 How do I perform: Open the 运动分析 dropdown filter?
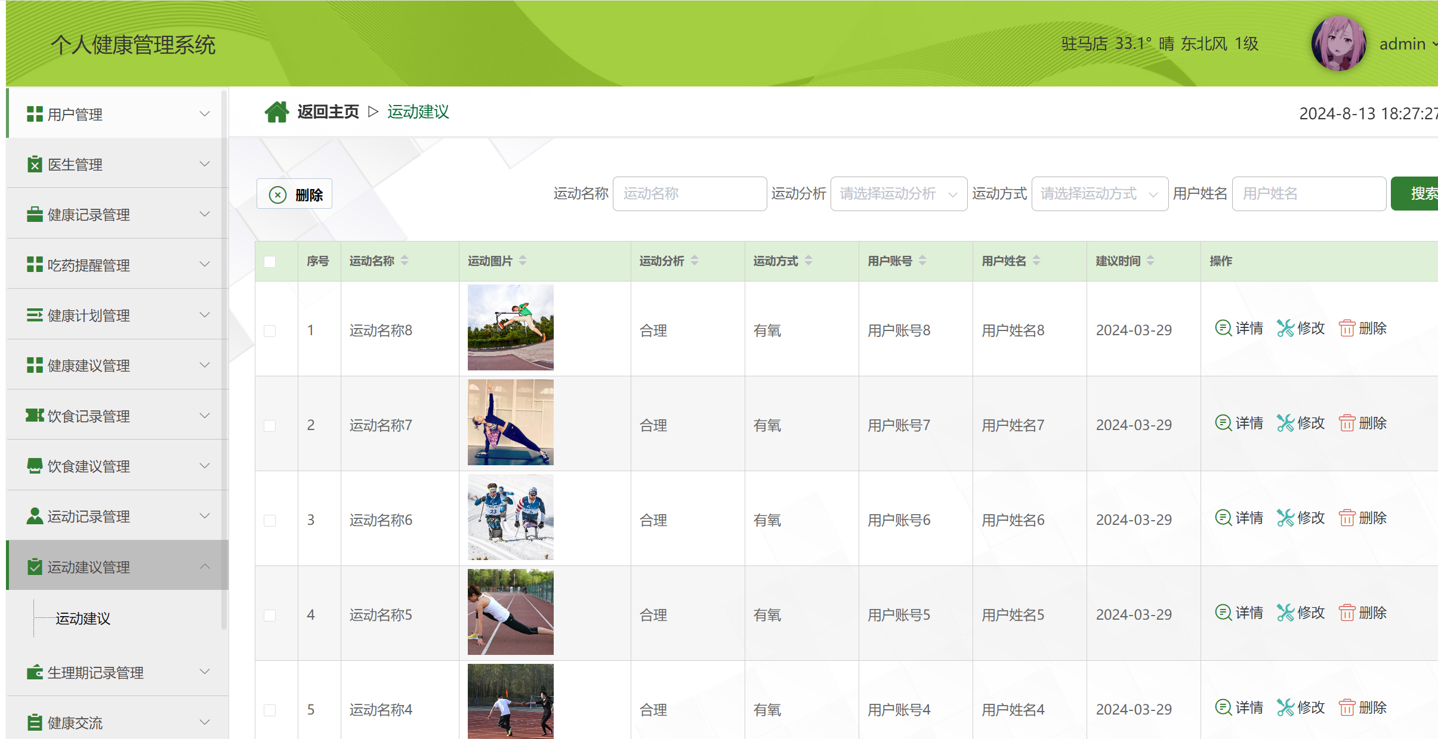[x=899, y=194]
